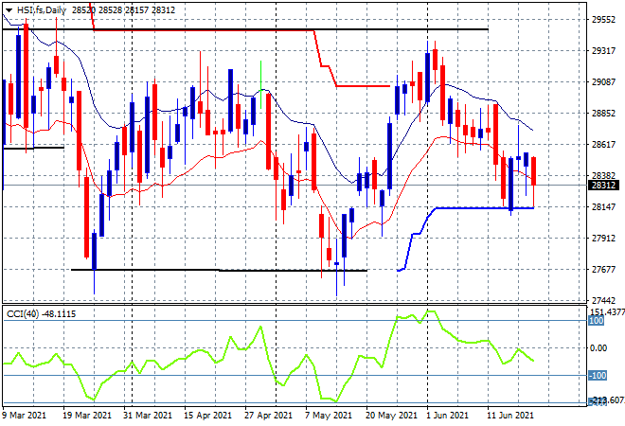Select the black horizontal line near 27677
This screenshot has height=426, width=625.
[219, 270]
